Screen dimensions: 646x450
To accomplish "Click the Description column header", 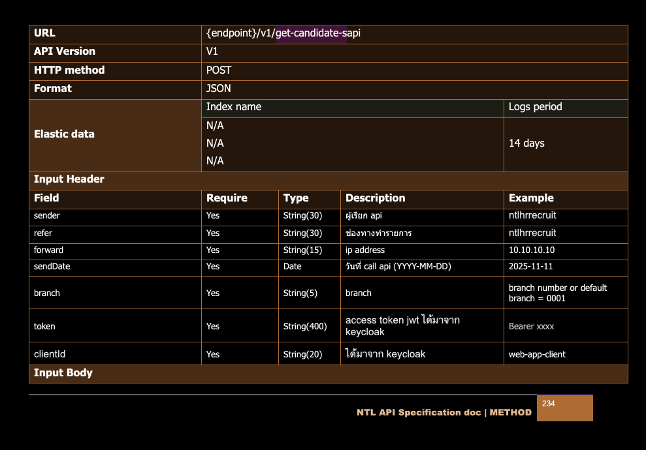I will [375, 198].
